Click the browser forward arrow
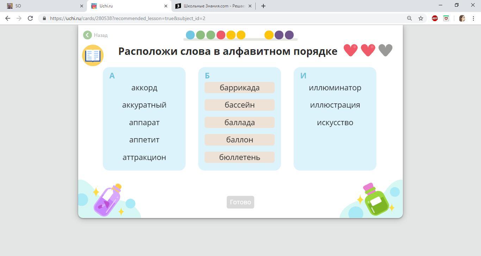 point(19,18)
